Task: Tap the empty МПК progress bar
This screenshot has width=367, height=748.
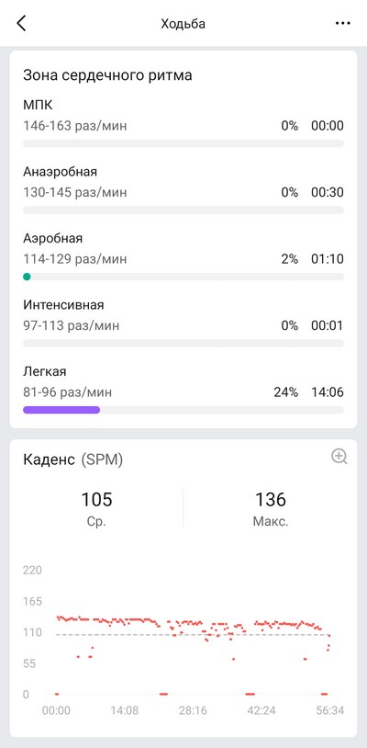Action: point(183,143)
